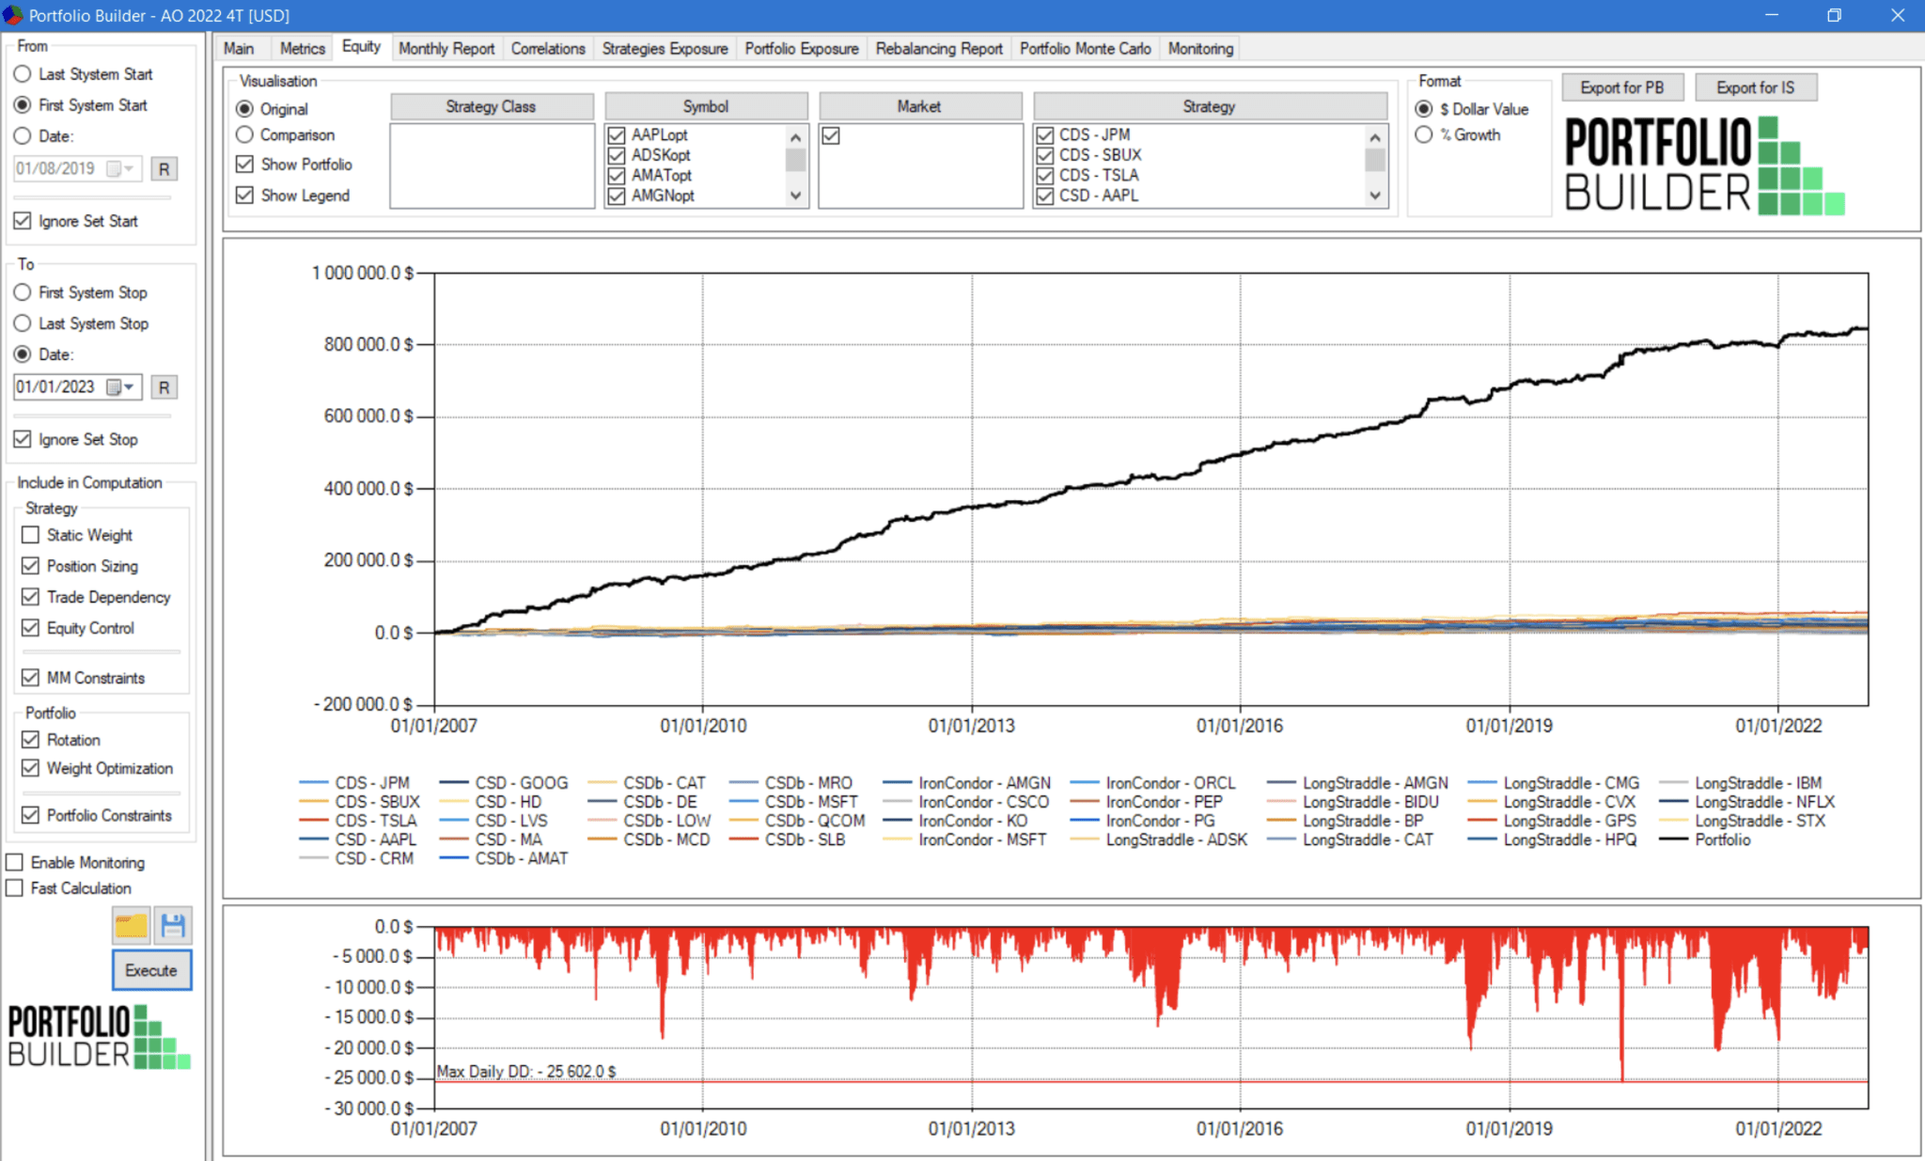Switch to the Main tab
This screenshot has width=1925, height=1161.
pos(239,49)
